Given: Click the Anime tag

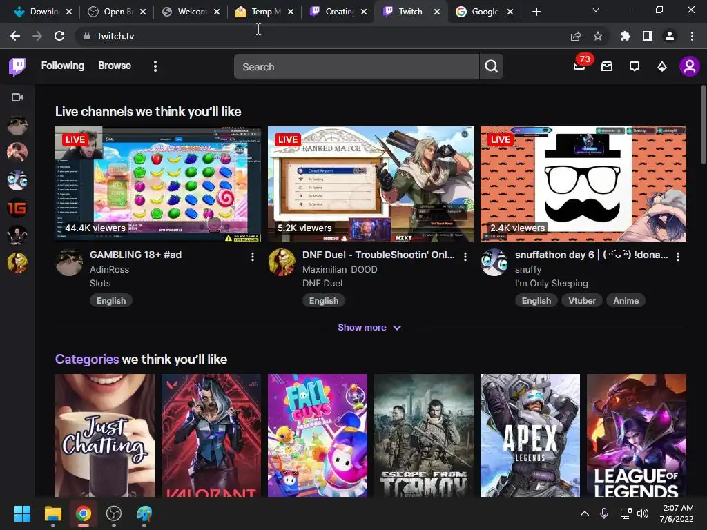Looking at the screenshot, I should tap(626, 301).
